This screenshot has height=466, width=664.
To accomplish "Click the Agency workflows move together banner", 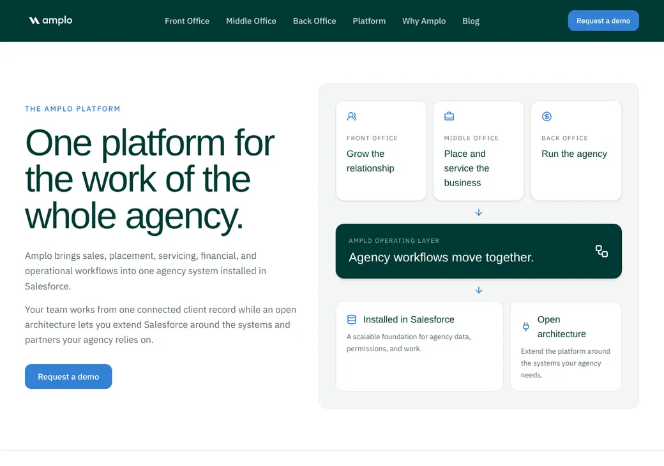I will (478, 251).
